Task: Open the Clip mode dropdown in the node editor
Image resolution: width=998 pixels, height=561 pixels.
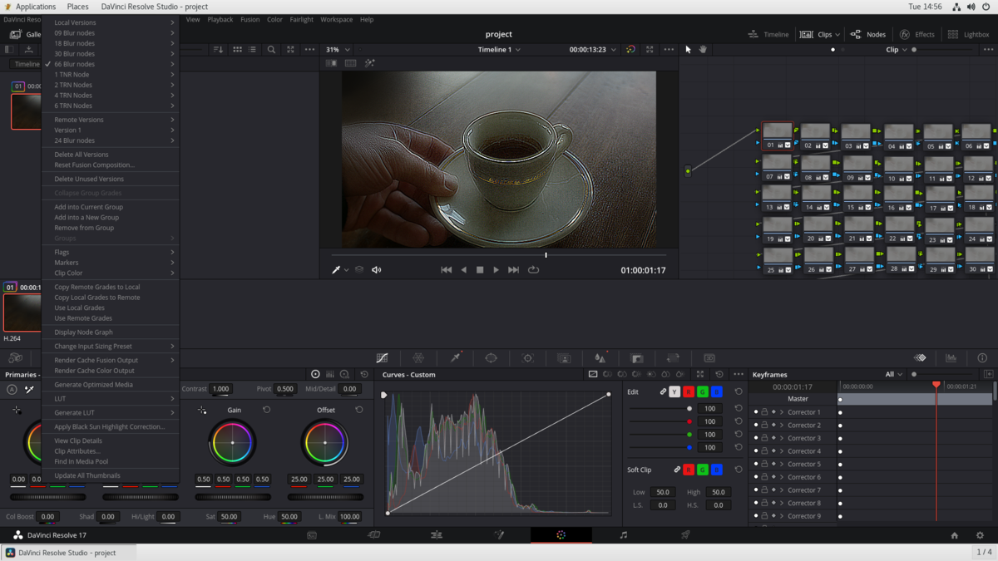Action: (897, 49)
